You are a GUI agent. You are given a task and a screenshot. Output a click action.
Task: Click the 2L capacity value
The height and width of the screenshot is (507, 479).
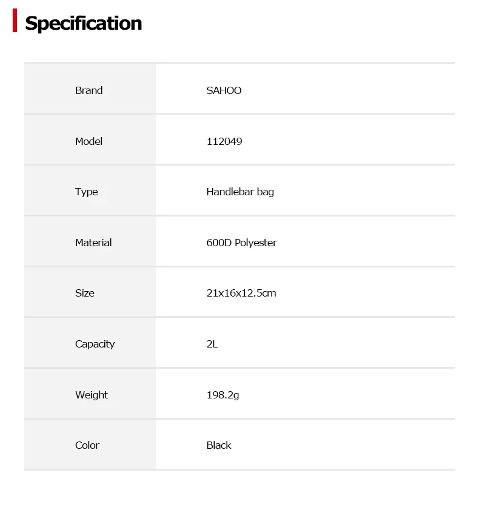coord(212,344)
